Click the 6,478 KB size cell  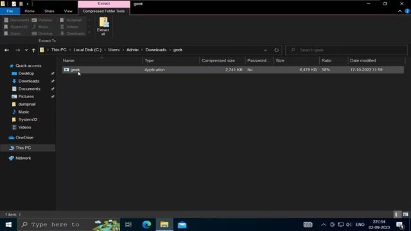coord(308,70)
